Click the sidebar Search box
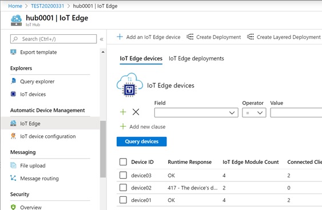This screenshot has width=322, height=210. click(53, 39)
